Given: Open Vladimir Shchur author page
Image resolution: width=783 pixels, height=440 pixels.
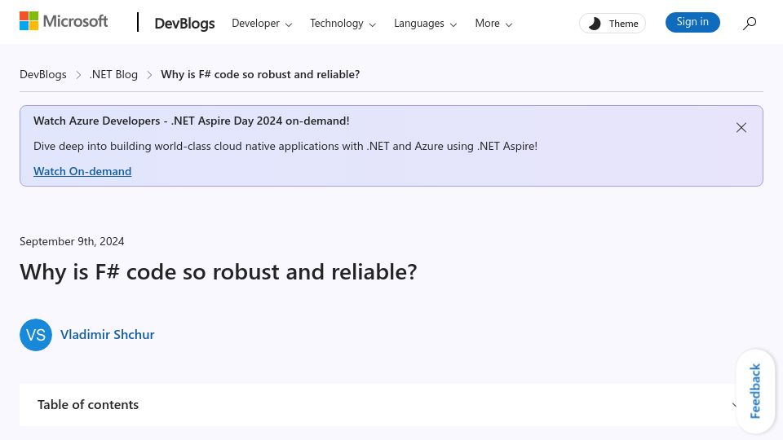Looking at the screenshot, I should point(108,335).
